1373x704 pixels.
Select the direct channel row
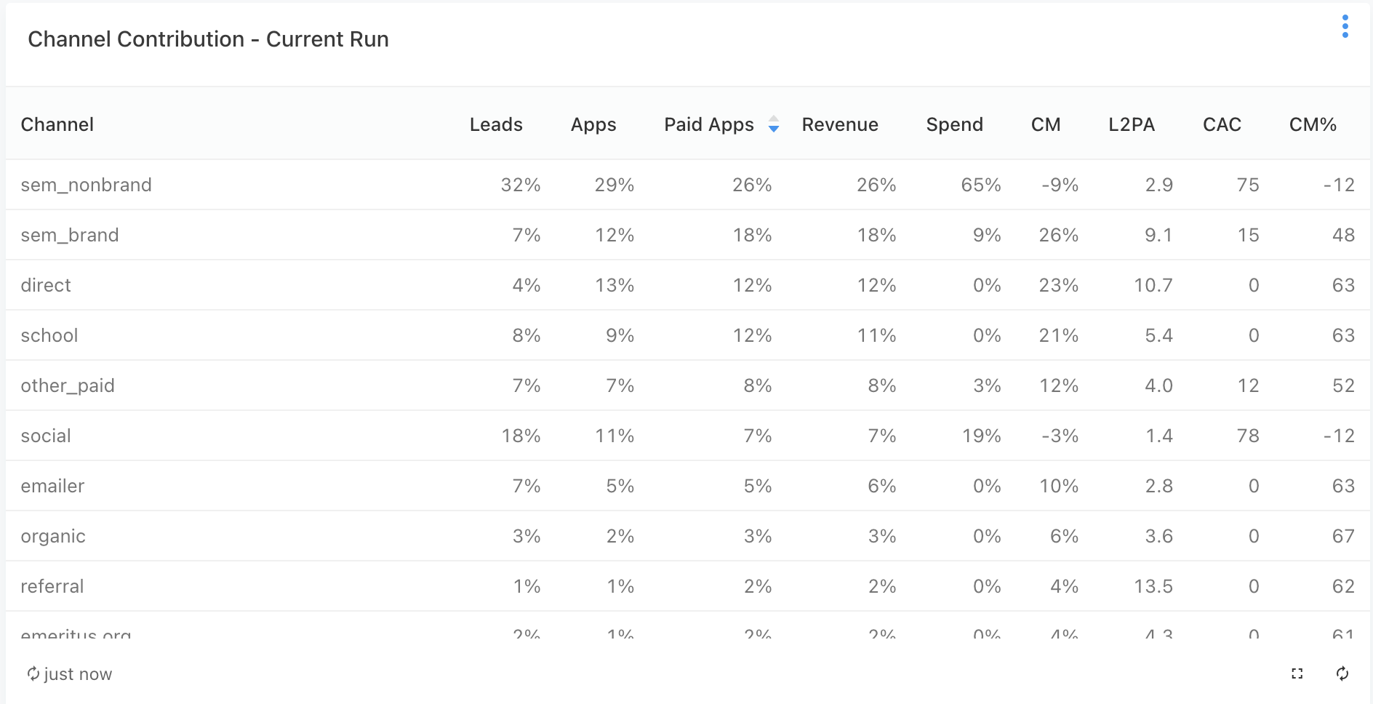click(46, 285)
